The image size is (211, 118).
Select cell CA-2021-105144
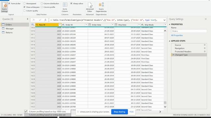[x=75, y=34]
